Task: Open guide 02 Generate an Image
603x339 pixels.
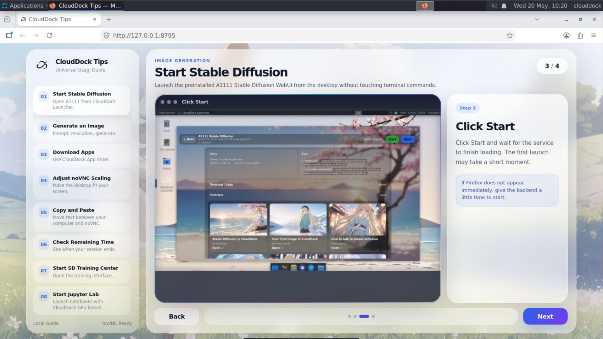Action: pos(82,129)
